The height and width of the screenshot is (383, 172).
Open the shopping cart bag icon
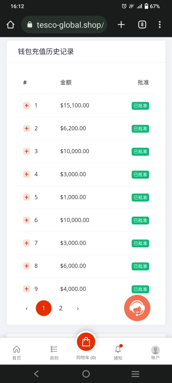point(86,342)
